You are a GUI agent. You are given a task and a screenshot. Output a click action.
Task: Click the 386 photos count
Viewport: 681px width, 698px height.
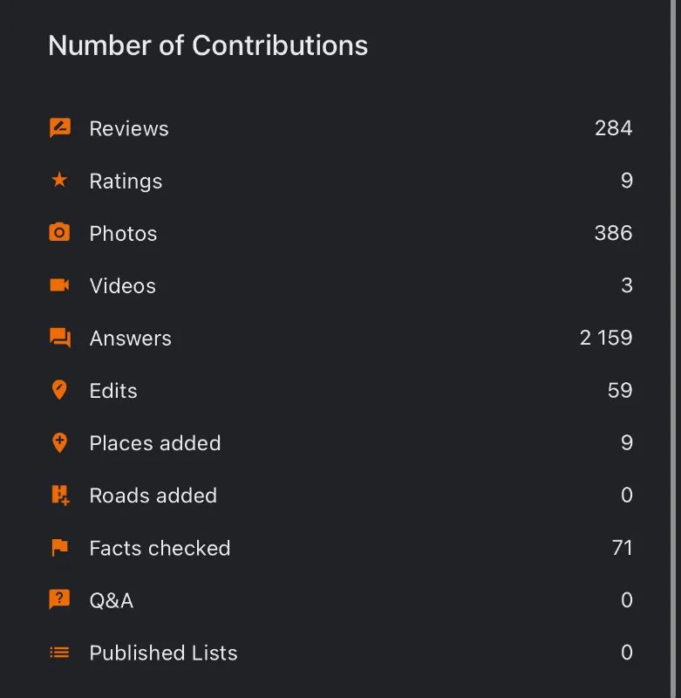[x=613, y=233]
